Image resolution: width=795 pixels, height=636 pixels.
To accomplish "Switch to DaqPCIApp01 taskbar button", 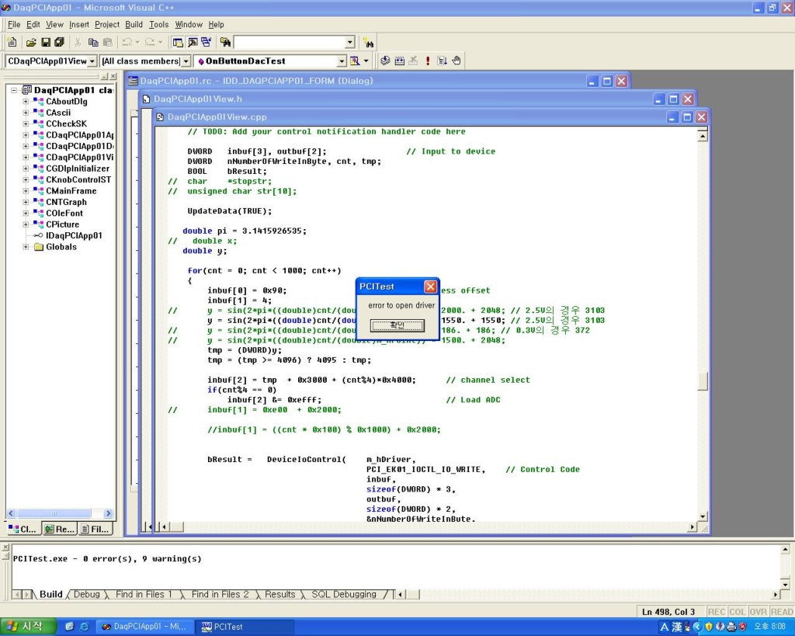I will coord(144,627).
